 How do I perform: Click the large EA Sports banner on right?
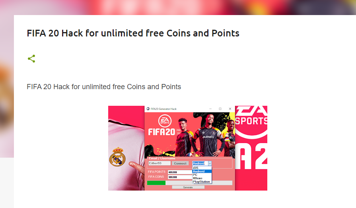coord(251,148)
